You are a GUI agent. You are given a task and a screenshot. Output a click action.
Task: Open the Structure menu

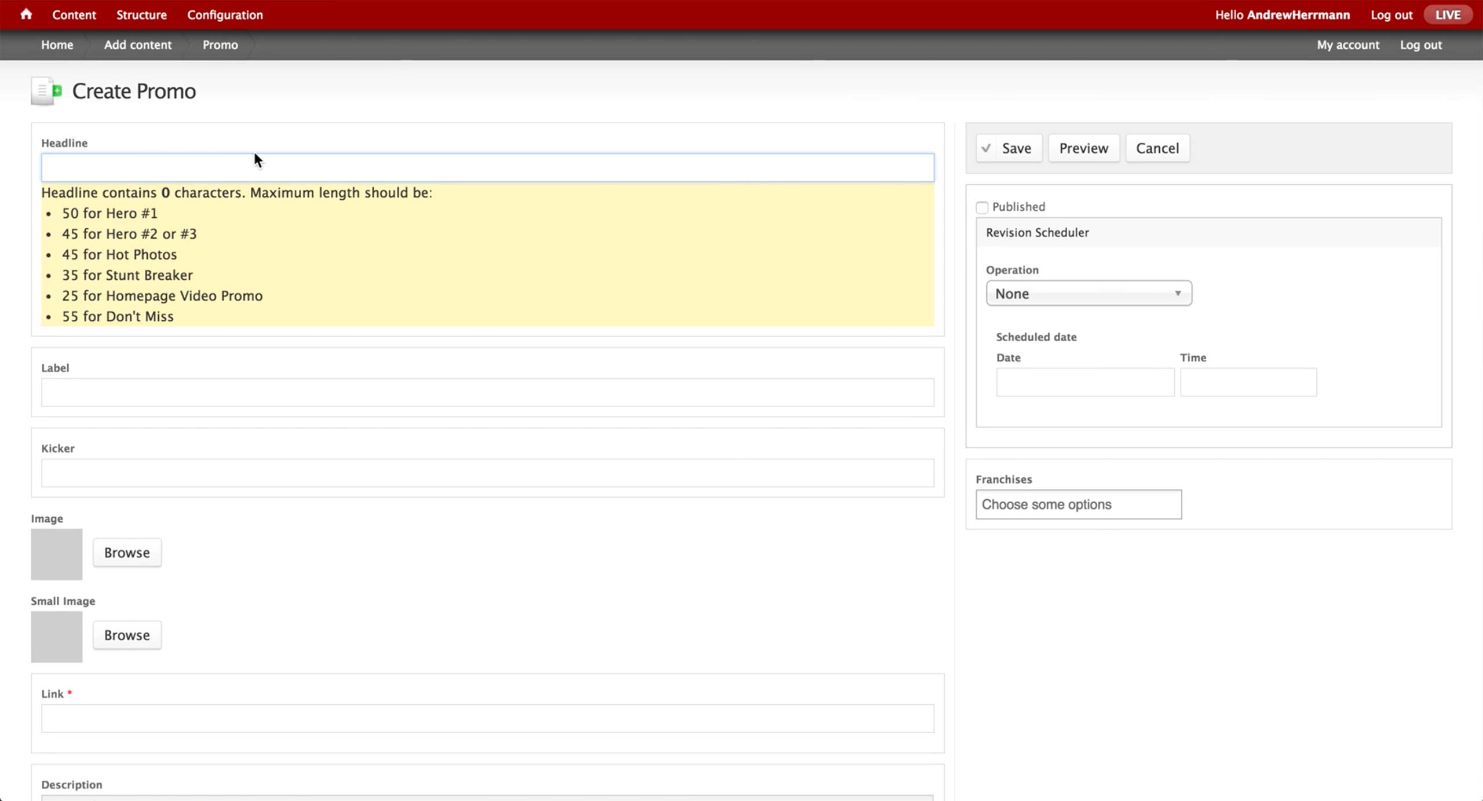pyautogui.click(x=141, y=15)
